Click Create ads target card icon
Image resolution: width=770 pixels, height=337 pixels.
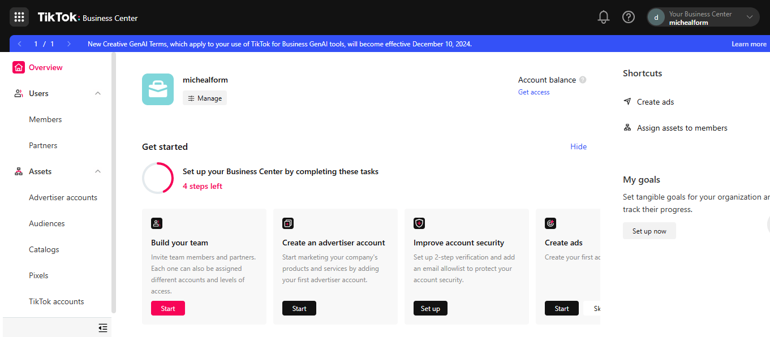click(x=550, y=223)
